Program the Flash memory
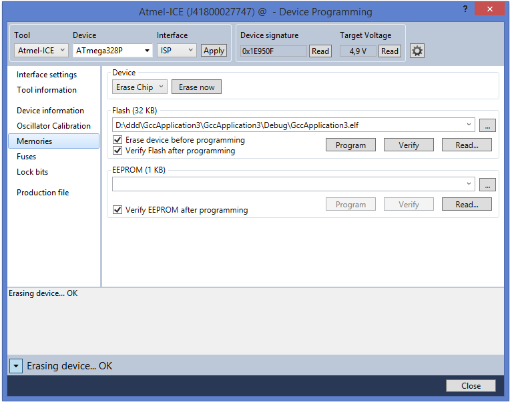Image resolution: width=510 pixels, height=402 pixels. pyautogui.click(x=350, y=145)
